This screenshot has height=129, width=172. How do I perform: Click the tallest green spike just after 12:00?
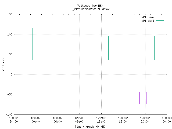[107, 44]
